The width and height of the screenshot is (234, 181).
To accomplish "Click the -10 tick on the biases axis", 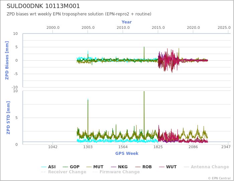I will click(15, 87).
